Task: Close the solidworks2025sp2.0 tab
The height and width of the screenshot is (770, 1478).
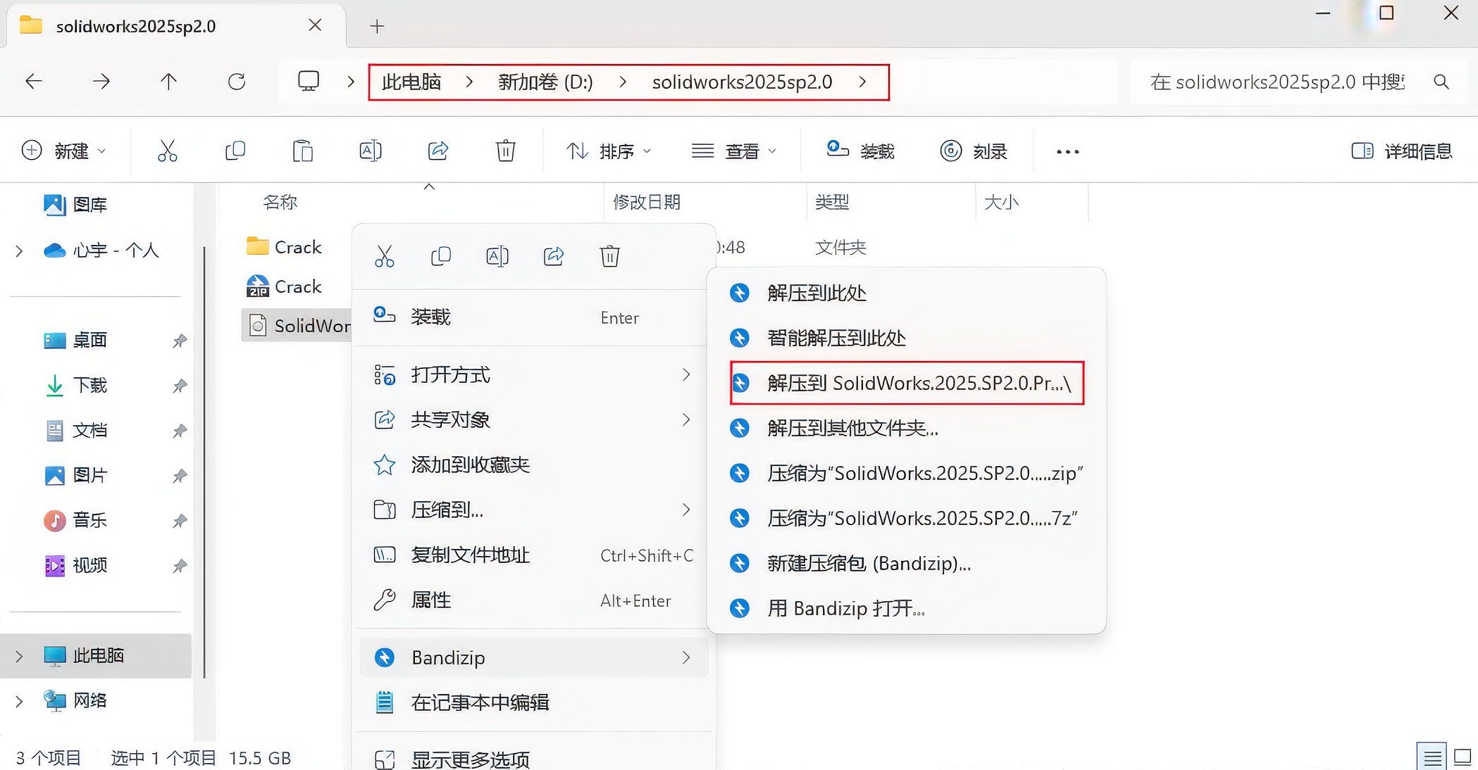Action: (x=315, y=25)
